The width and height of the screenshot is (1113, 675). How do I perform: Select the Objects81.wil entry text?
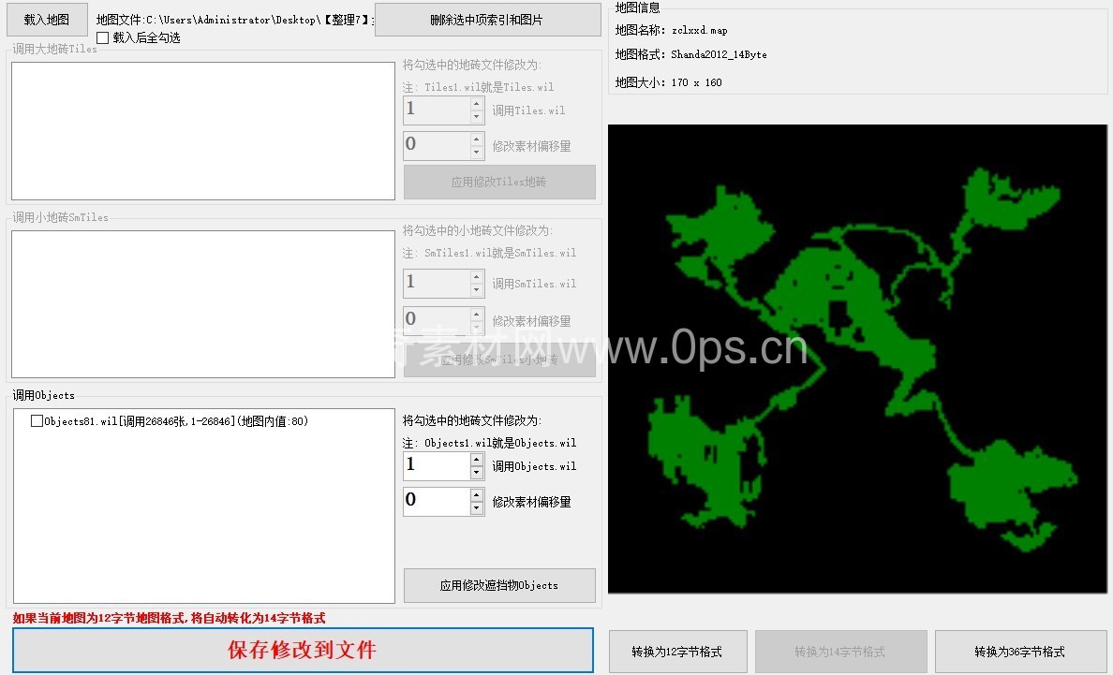(x=176, y=421)
